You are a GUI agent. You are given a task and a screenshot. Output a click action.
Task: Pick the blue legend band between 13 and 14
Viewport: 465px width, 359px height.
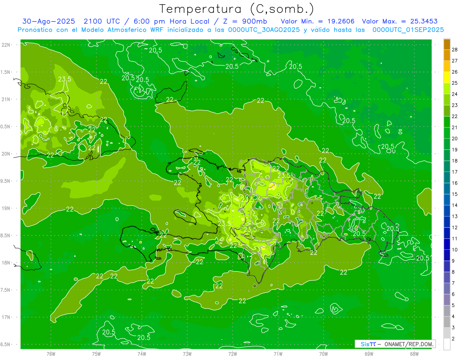[447, 211]
